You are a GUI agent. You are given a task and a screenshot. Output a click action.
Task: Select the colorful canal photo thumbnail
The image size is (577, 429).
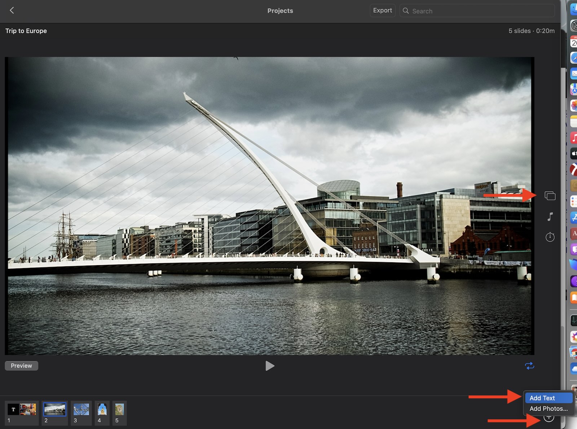28,410
